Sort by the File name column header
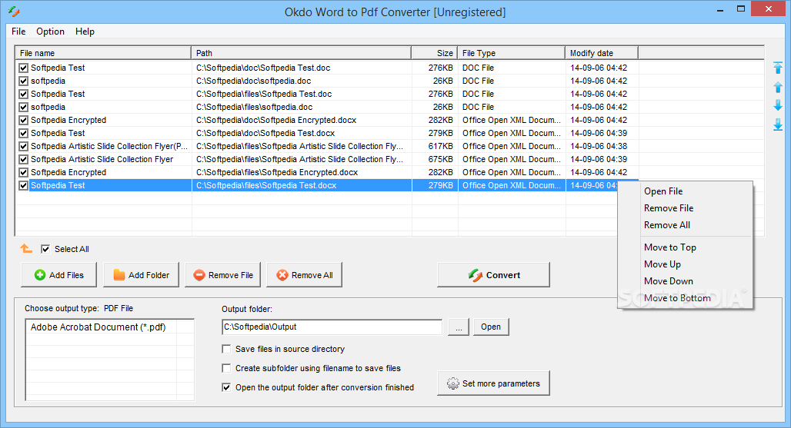This screenshot has height=428, width=791. tap(103, 53)
